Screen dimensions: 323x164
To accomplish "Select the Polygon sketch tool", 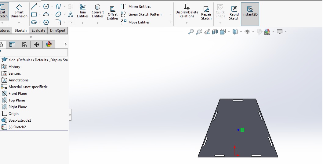I will tap(46, 22).
